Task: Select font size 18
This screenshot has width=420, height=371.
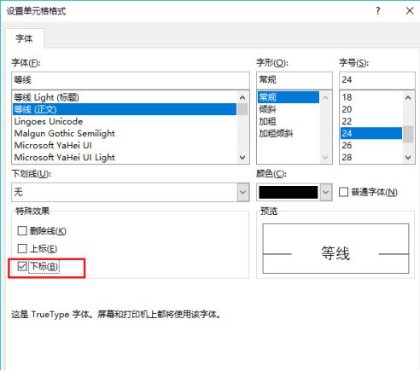Action: click(371, 97)
